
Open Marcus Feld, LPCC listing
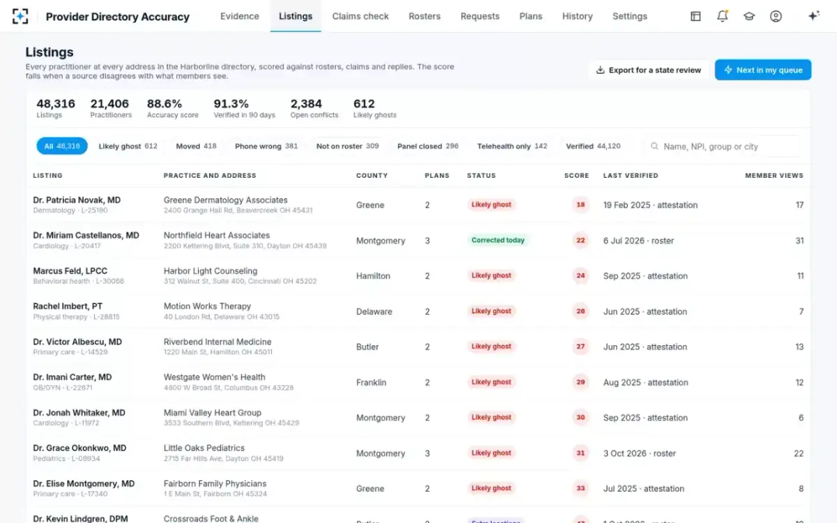[70, 271]
